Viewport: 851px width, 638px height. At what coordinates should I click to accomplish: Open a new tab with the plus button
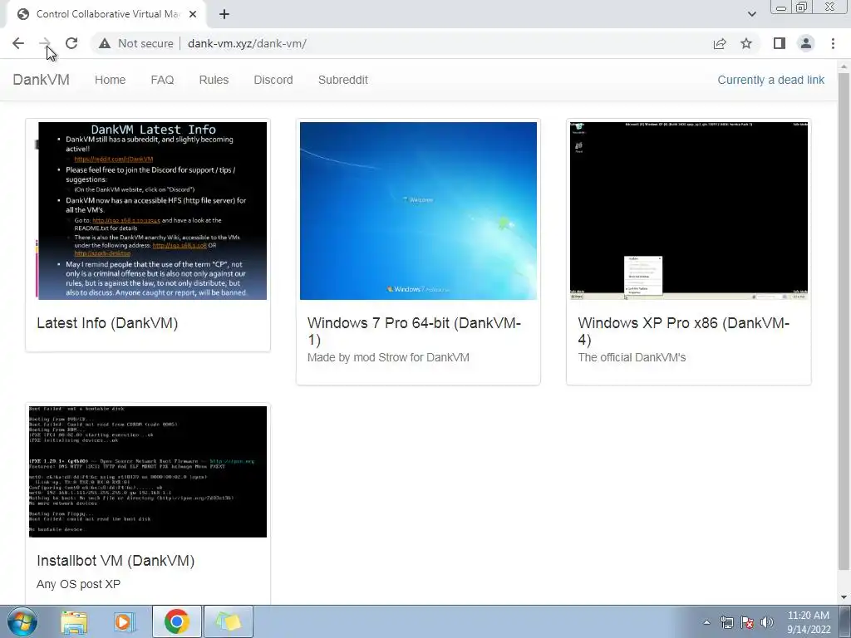pyautogui.click(x=224, y=14)
